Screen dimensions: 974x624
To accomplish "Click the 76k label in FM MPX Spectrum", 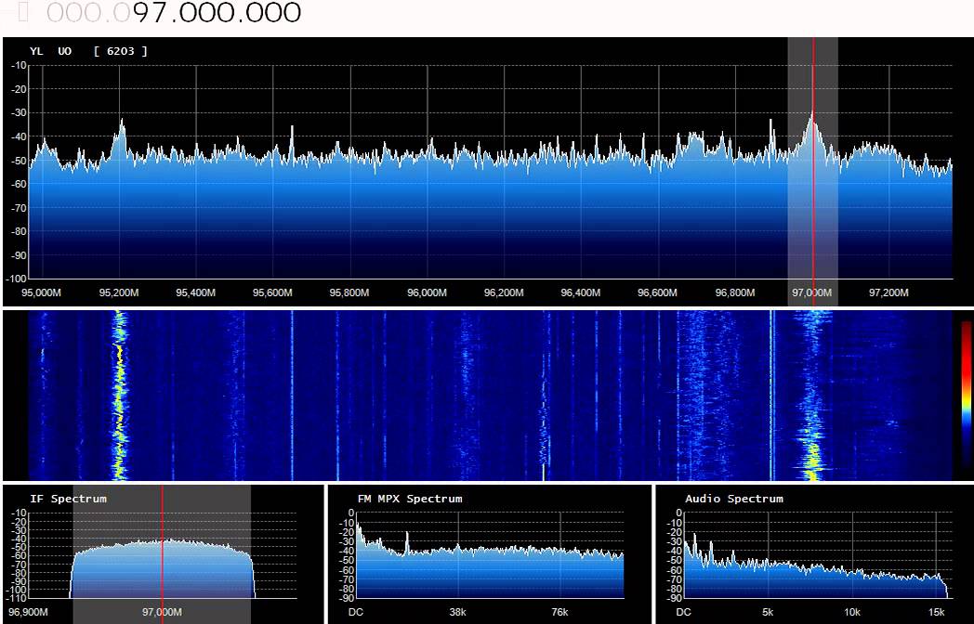I will click(x=559, y=612).
